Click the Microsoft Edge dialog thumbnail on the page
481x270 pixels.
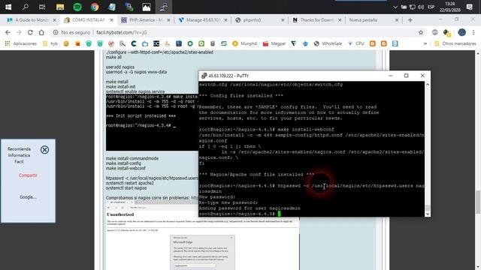(202, 253)
